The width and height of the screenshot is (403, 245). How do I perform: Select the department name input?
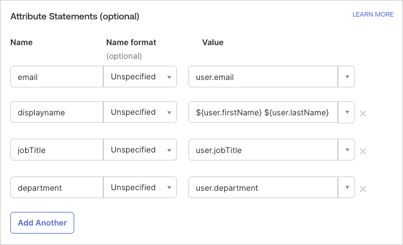pos(57,188)
